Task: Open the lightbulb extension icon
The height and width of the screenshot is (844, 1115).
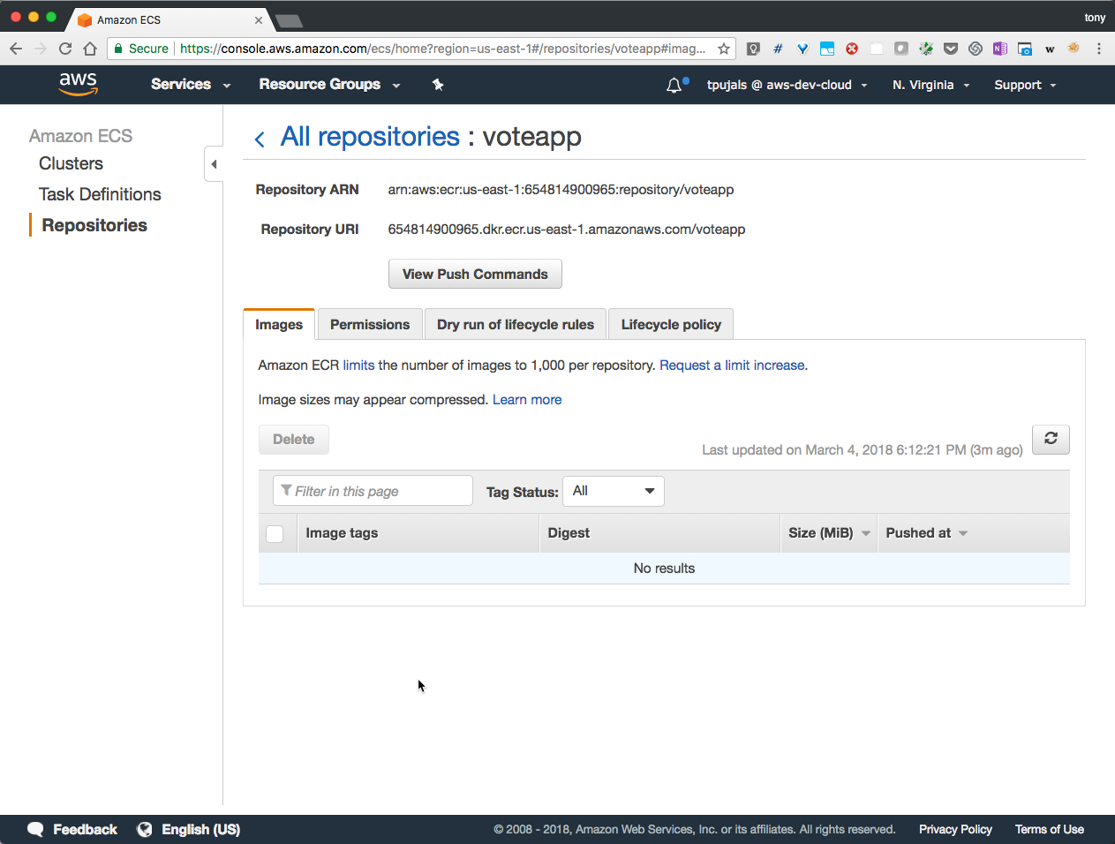Action: pos(753,49)
